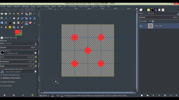Select the Perspective tool
The height and width of the screenshot is (100, 179).
coord(34,18)
